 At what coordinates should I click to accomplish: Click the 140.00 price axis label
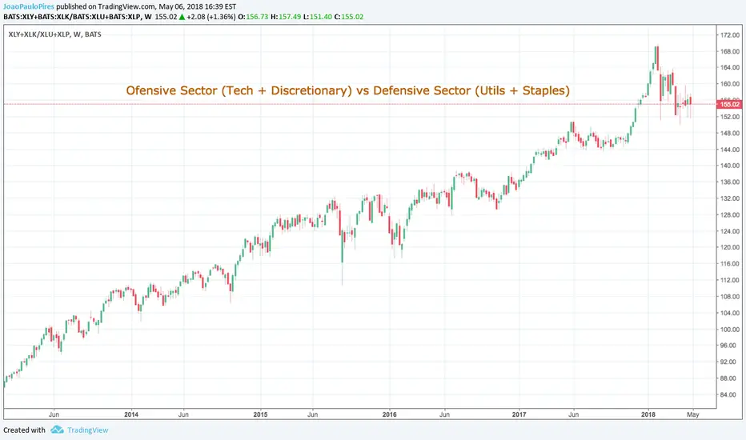click(x=730, y=166)
